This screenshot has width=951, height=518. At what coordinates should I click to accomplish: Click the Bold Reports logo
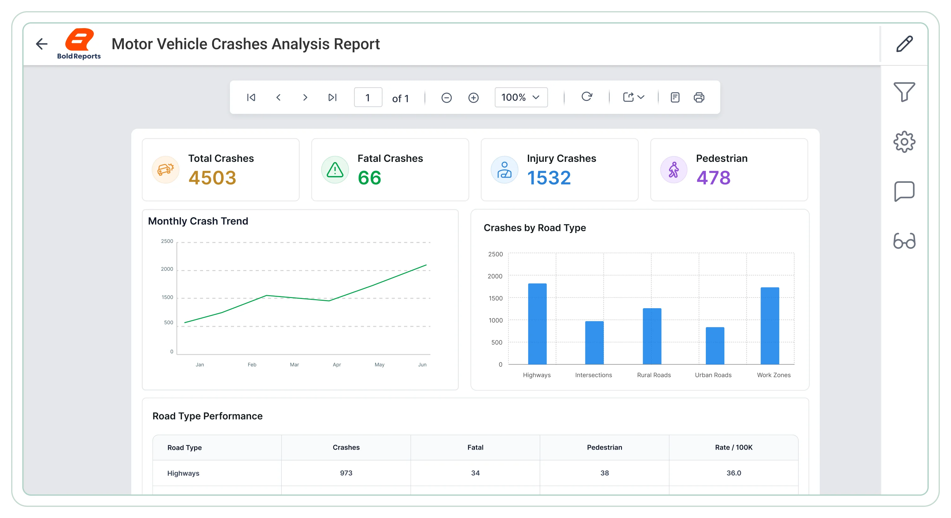click(79, 44)
